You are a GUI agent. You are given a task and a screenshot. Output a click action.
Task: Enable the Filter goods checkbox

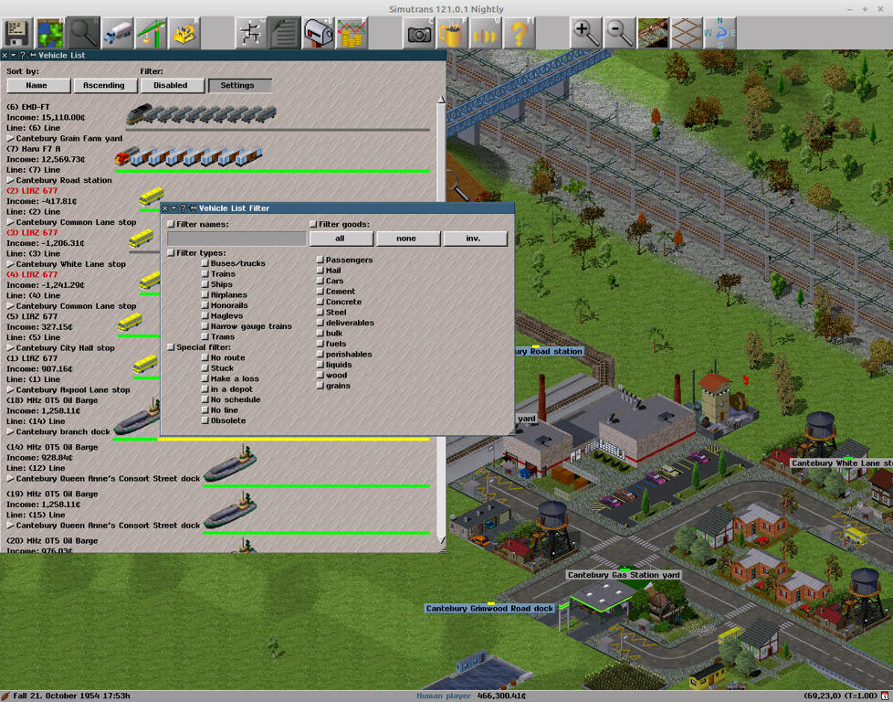[x=313, y=224]
